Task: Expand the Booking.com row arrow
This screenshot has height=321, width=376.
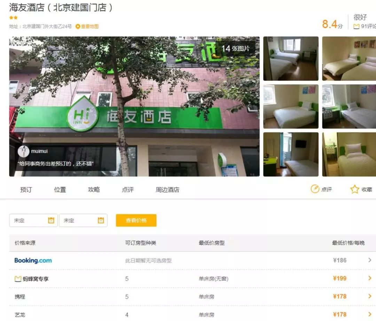Action: coord(370,260)
